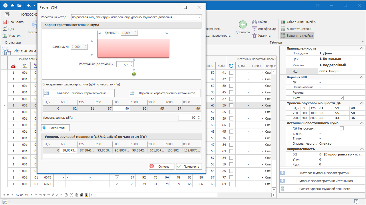Add a record with navigator plus

pos(44,195)
